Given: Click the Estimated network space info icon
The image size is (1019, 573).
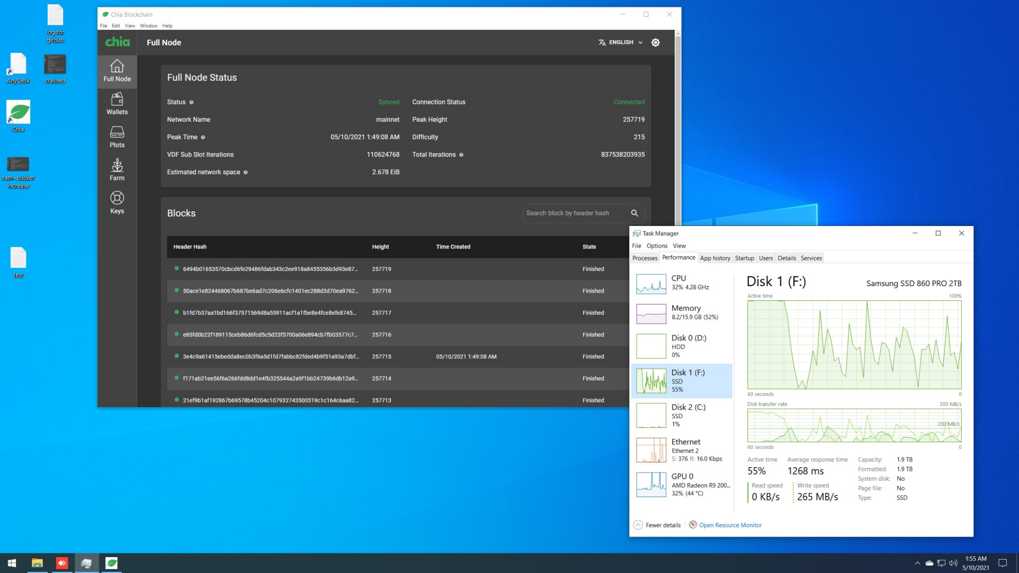Looking at the screenshot, I should pyautogui.click(x=246, y=172).
